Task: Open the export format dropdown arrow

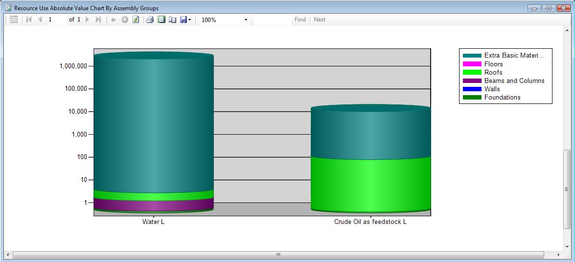Action: (x=189, y=20)
